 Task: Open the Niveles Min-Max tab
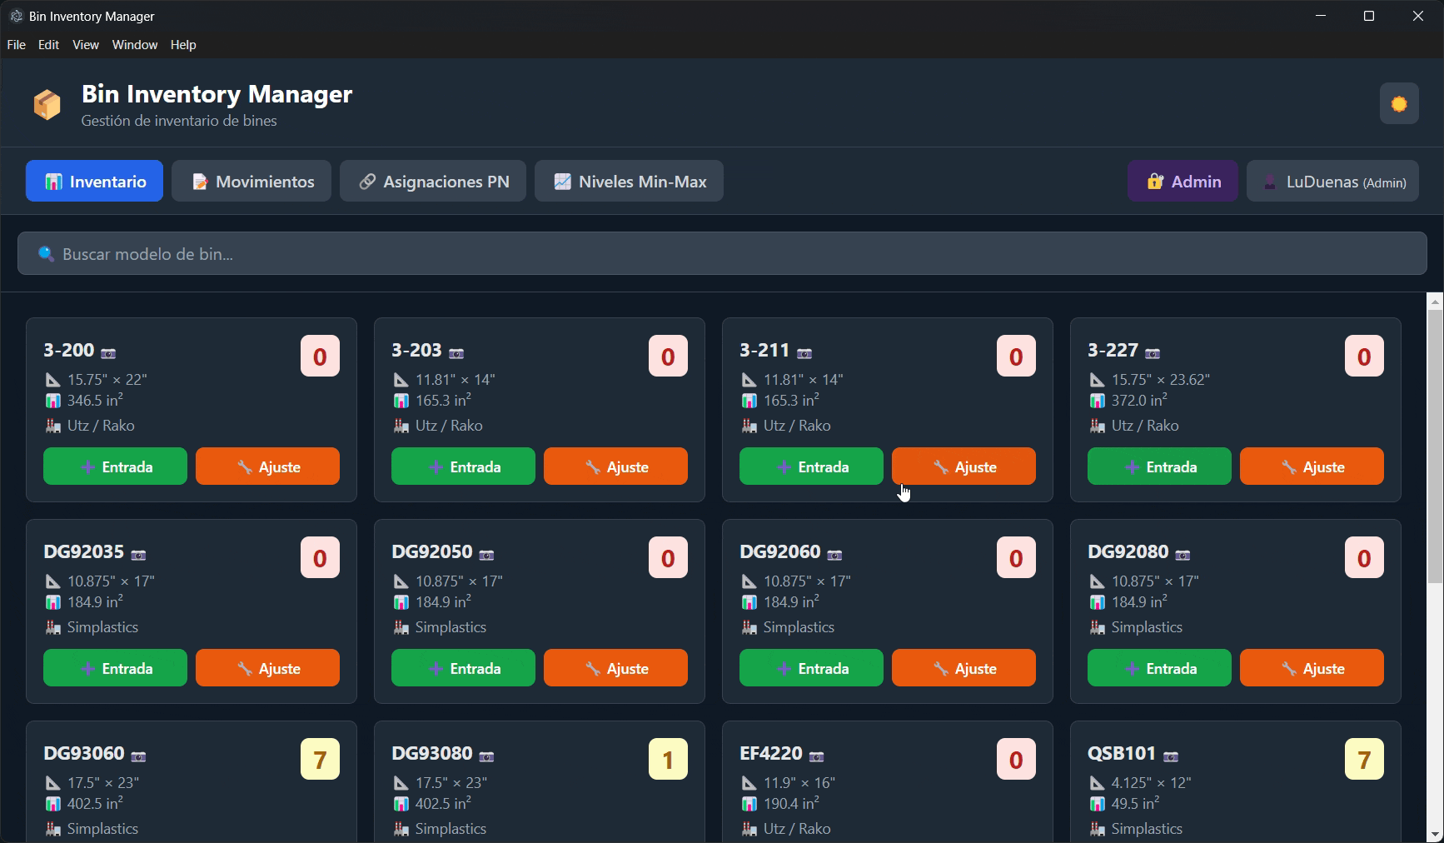tap(629, 181)
